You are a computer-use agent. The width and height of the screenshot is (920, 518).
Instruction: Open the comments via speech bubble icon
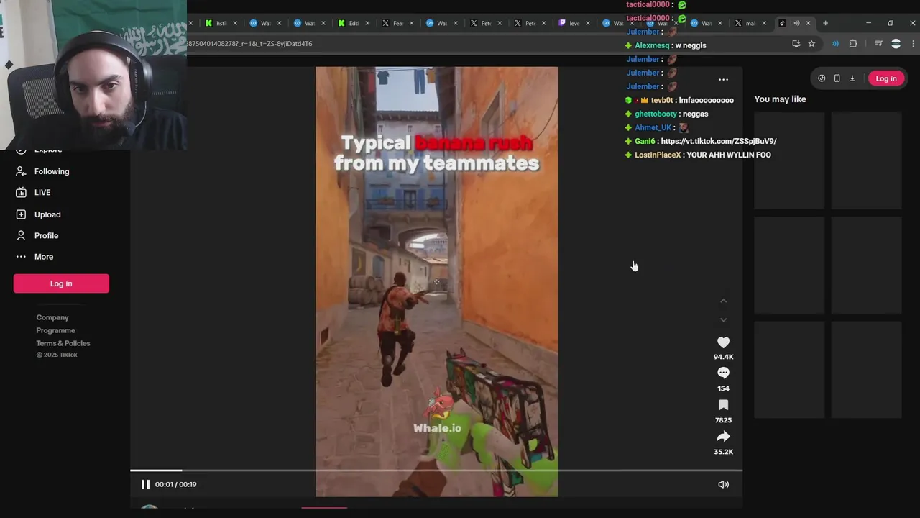(x=723, y=373)
